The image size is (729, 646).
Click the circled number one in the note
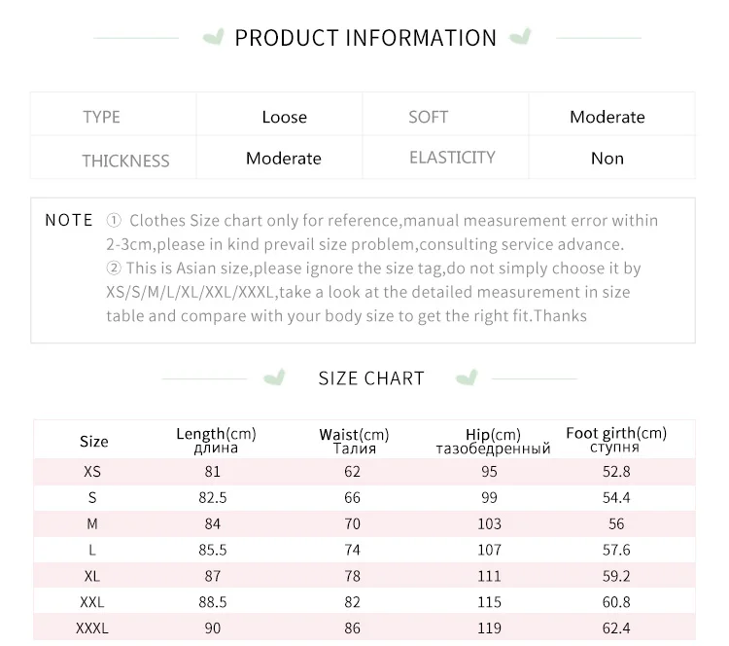(114, 220)
